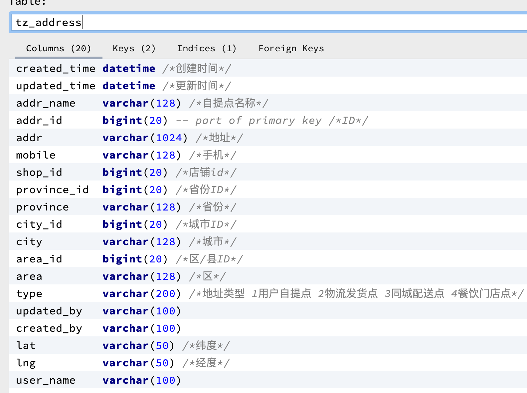Click bigint(20) type of city_id

(x=135, y=224)
